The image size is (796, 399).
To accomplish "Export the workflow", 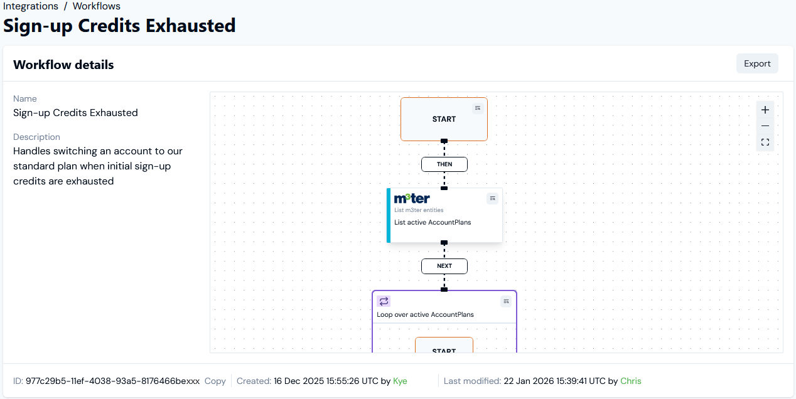I will [x=757, y=63].
